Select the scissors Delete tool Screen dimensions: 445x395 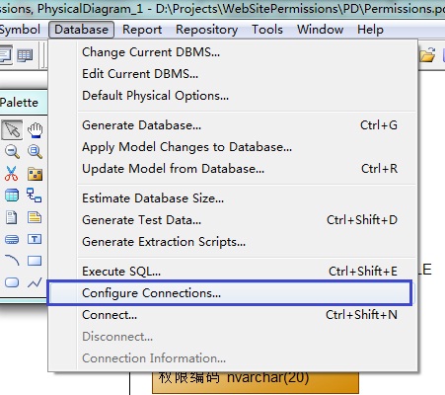point(12,174)
